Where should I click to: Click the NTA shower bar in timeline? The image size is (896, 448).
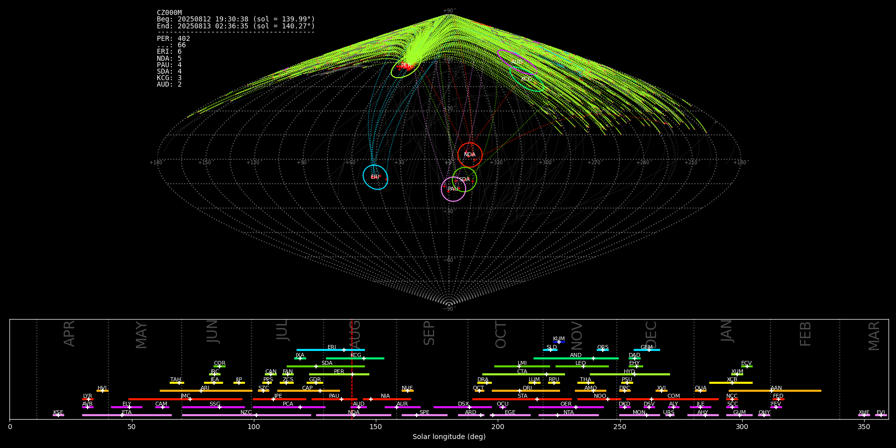coord(568,415)
